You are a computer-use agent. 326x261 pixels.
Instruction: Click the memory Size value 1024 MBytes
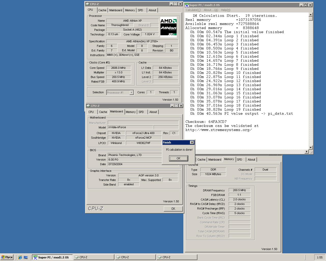click(213, 174)
